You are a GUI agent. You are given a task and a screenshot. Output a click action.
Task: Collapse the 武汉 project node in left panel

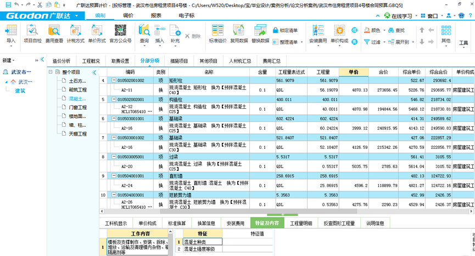pyautogui.click(x=7, y=82)
